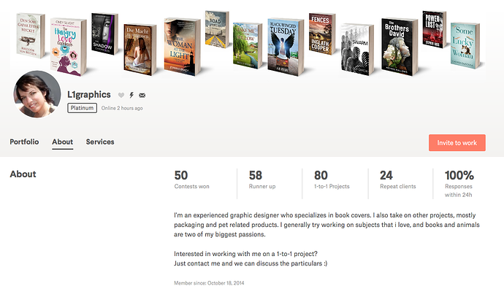This screenshot has width=504, height=294.
Task: Click the L1graphics designer name
Action: [89, 95]
